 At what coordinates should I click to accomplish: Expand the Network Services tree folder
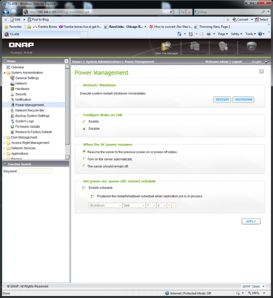(x=4, y=148)
